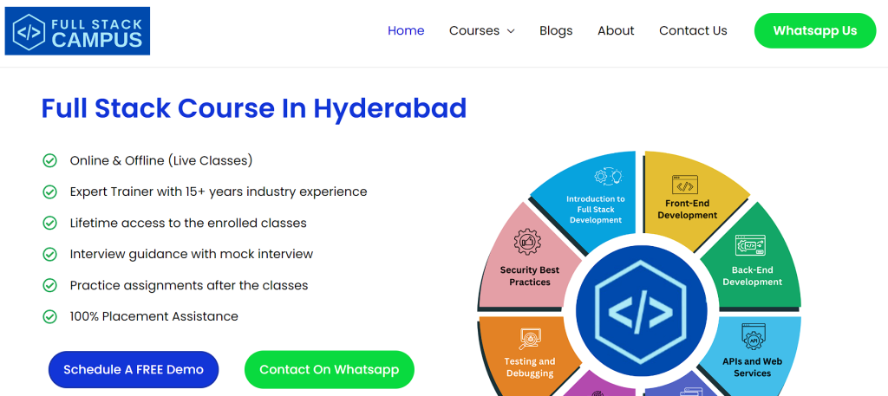Click the Testing and Debugging label
888x396 pixels.
530,367
